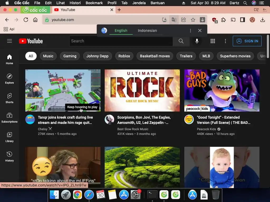
Task: Bookmark this page with star icon
Action: point(193,20)
